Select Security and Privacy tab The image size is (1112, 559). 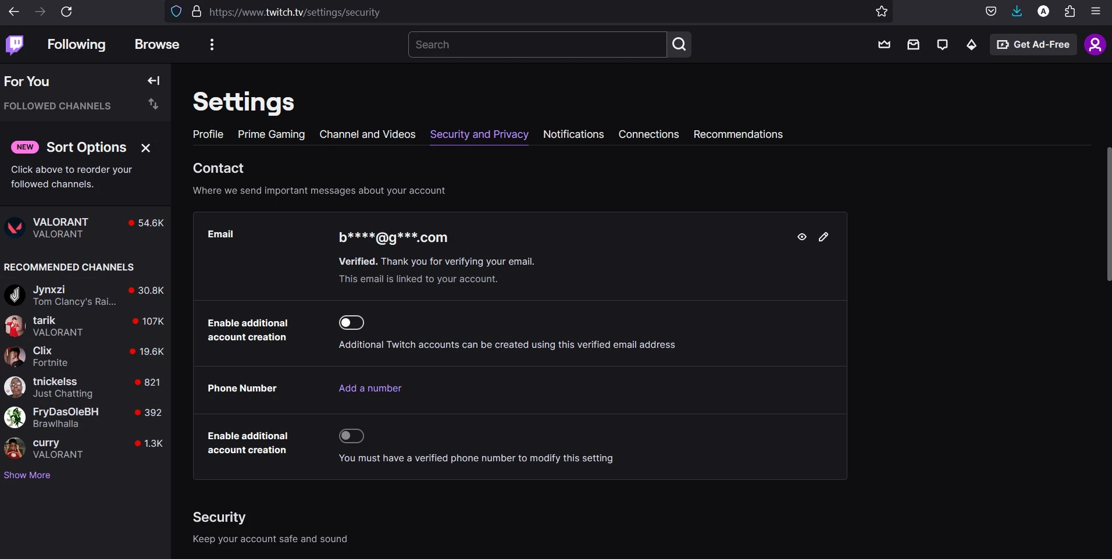point(479,134)
